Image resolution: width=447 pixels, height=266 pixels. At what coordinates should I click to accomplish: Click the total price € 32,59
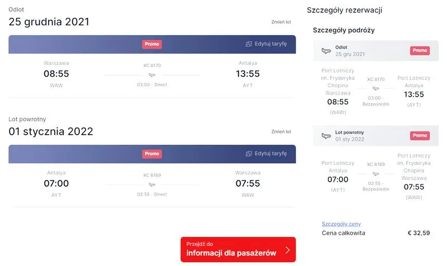tap(419, 233)
